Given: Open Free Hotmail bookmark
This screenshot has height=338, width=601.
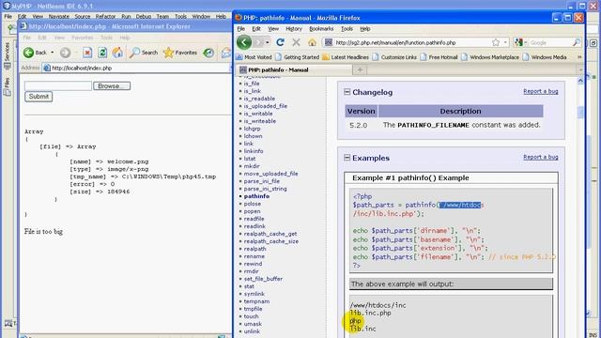Looking at the screenshot, I should coord(439,57).
